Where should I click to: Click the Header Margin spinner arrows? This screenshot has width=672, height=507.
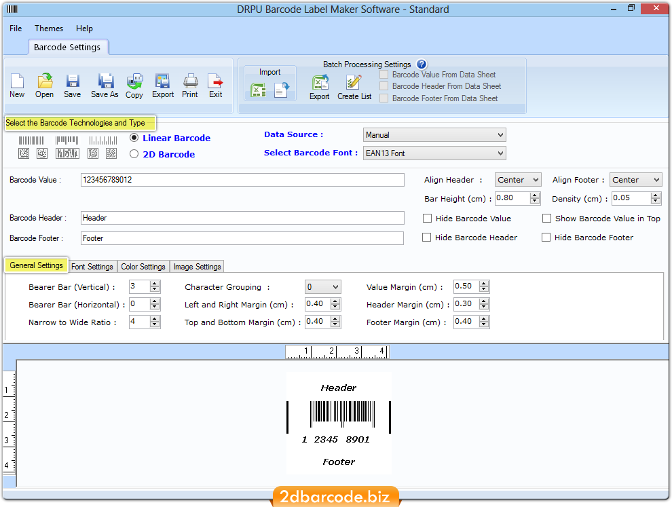pyautogui.click(x=484, y=304)
